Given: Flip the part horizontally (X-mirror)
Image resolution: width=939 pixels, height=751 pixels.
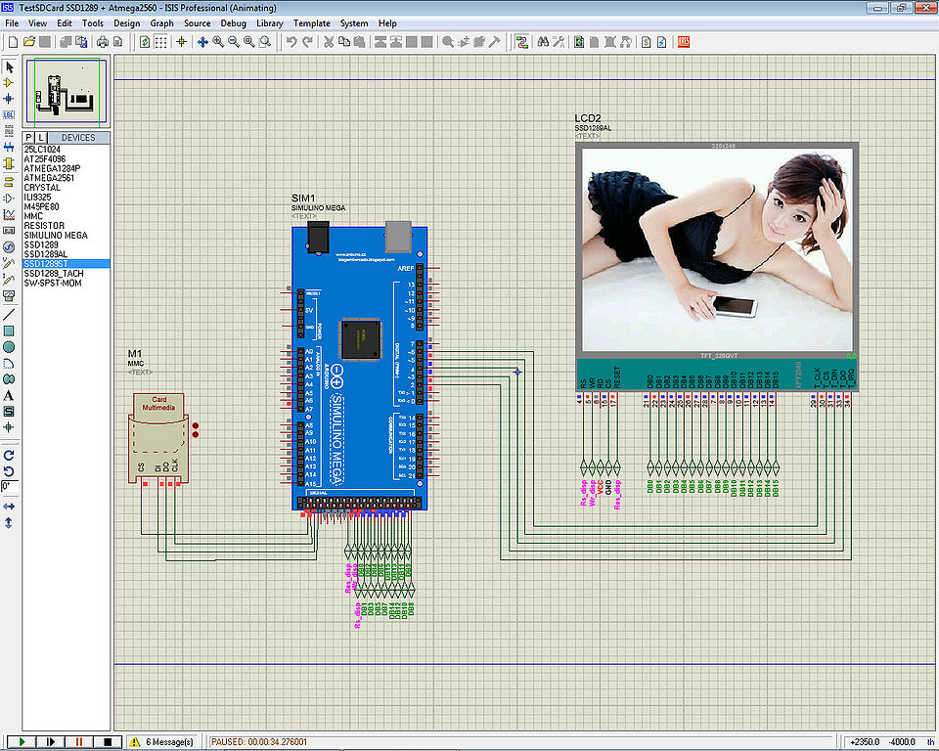Looking at the screenshot, I should 9,507.
